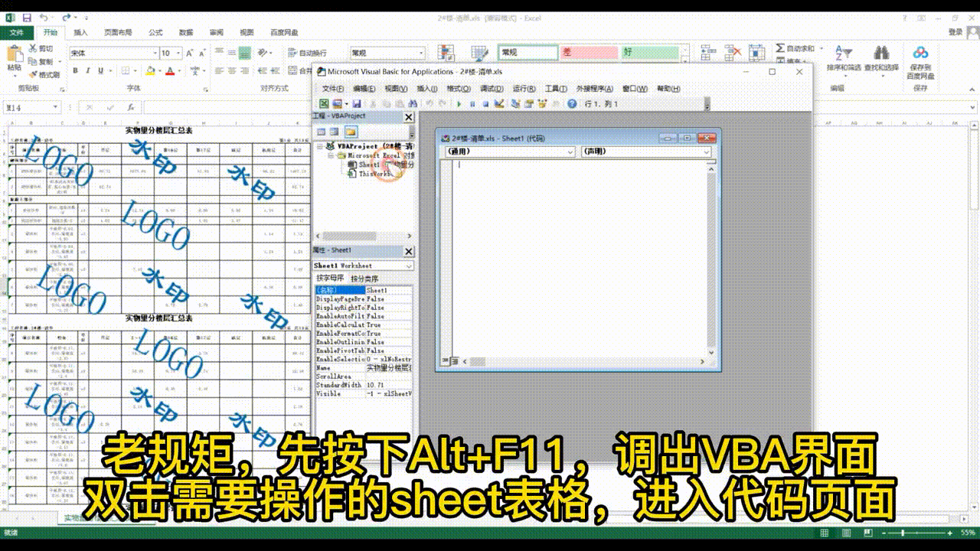Click the Save icon in VBA toolbar

[358, 103]
